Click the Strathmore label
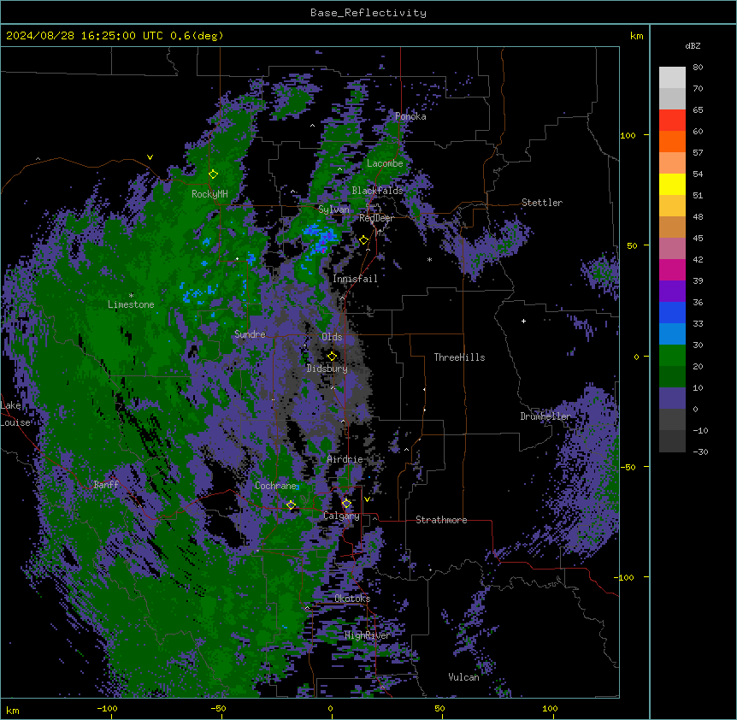The height and width of the screenshot is (720, 737). (441, 520)
